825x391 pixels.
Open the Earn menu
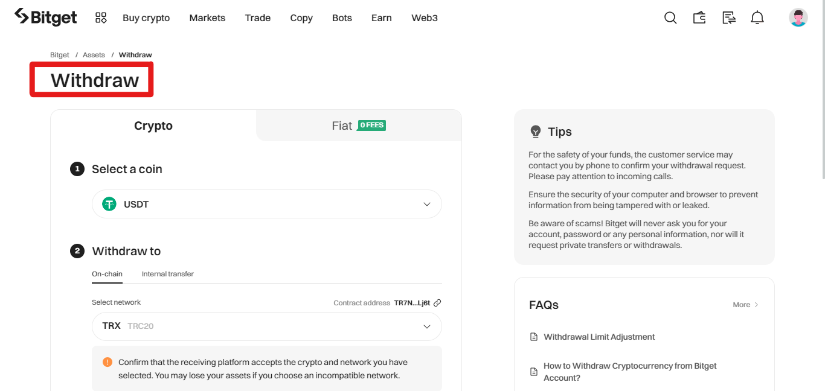point(382,17)
